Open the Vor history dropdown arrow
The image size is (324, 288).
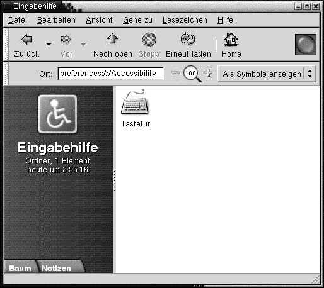point(83,44)
